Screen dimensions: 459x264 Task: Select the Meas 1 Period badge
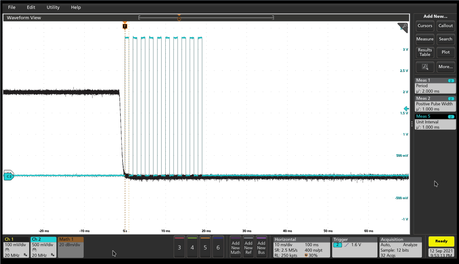pyautogui.click(x=435, y=86)
